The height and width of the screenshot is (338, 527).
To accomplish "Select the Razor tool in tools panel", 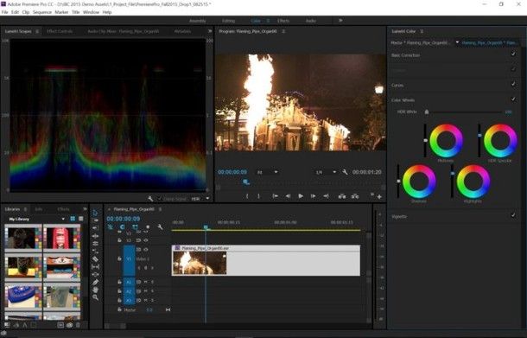I will click(95, 259).
